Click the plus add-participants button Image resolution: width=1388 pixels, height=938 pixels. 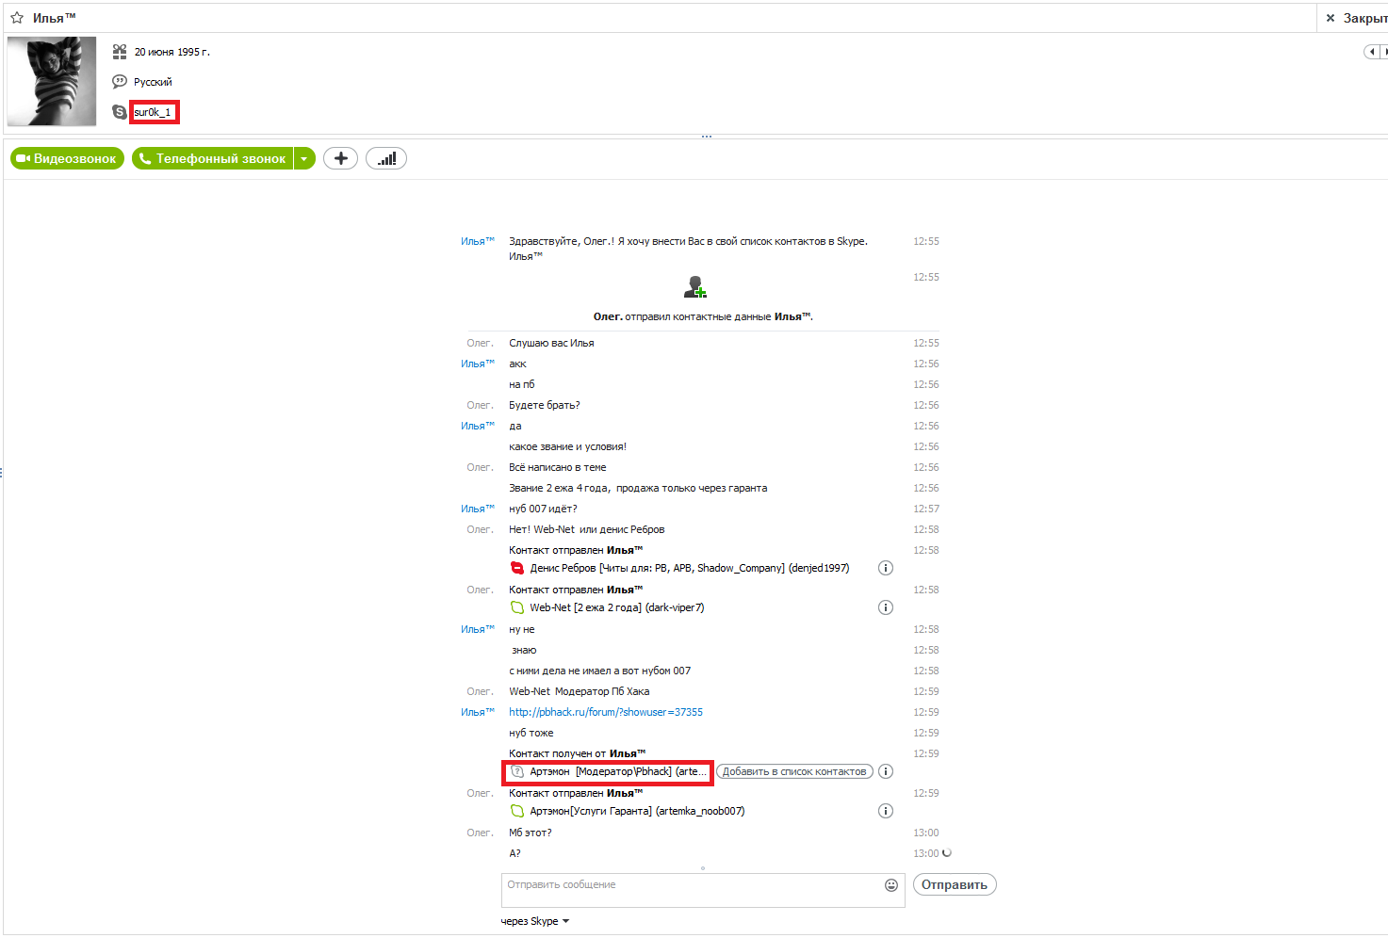click(341, 158)
